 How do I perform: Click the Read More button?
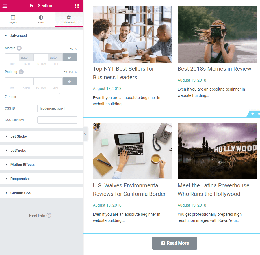175,243
